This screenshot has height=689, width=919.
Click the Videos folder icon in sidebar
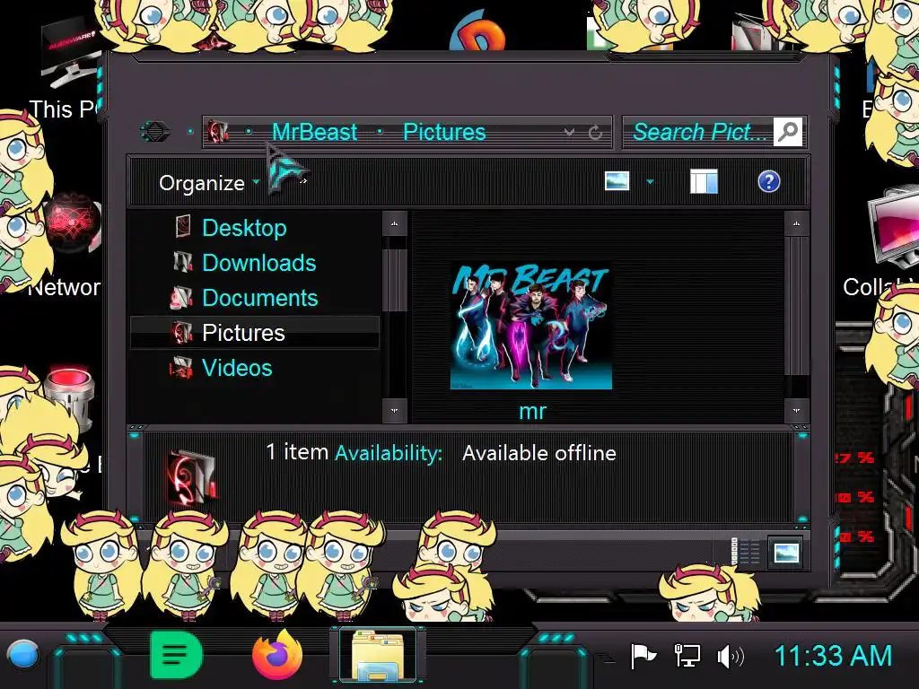pos(181,367)
